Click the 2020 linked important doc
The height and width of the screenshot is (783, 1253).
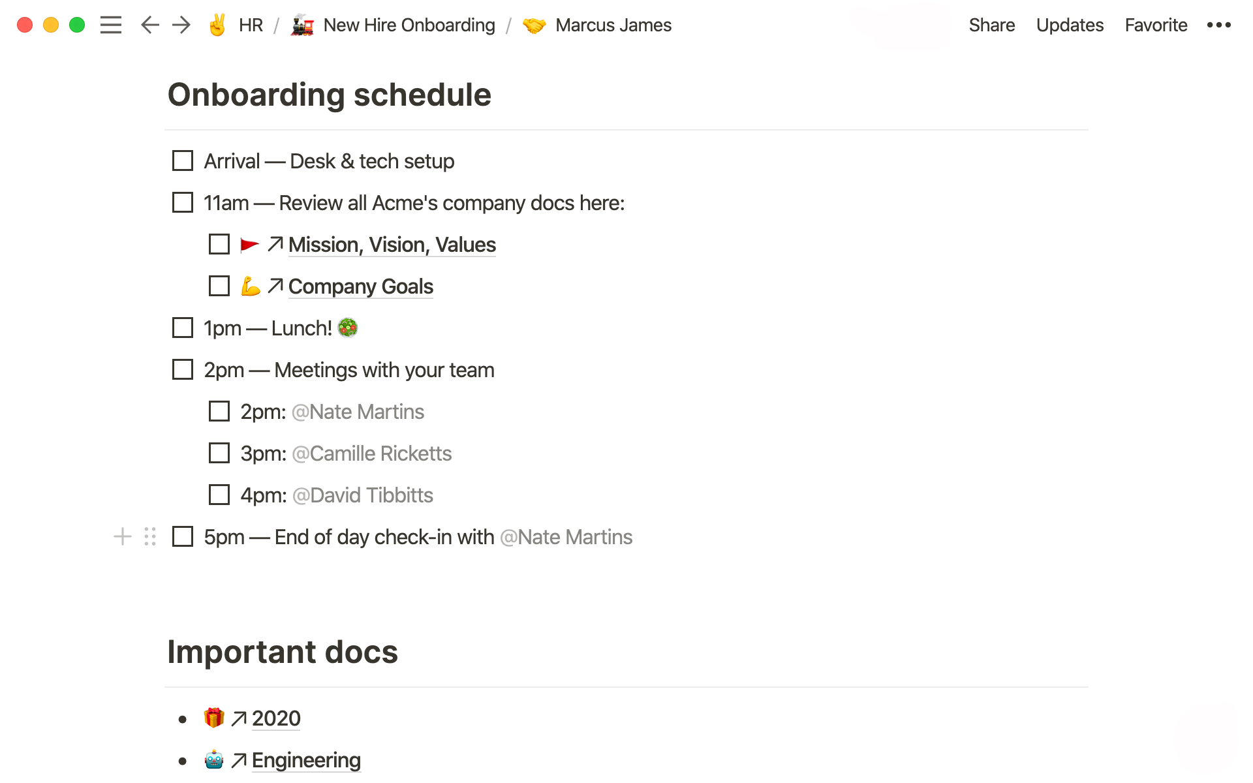tap(276, 718)
